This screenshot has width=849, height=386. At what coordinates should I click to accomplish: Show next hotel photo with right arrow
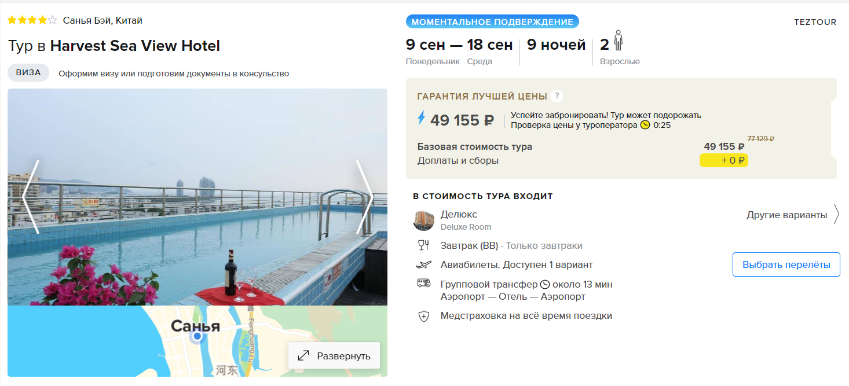[364, 197]
